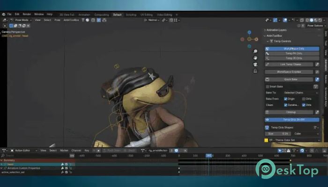This screenshot has width=328, height=187.
Task: Click the Blender logo icon
Action: 4,14
